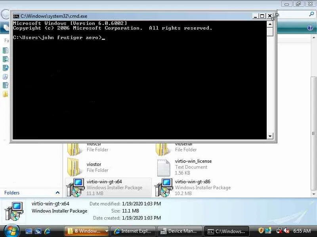Screen dimensions: 317x237
Task: Click the Explorer help question mark icon
Action: pos(310,28)
